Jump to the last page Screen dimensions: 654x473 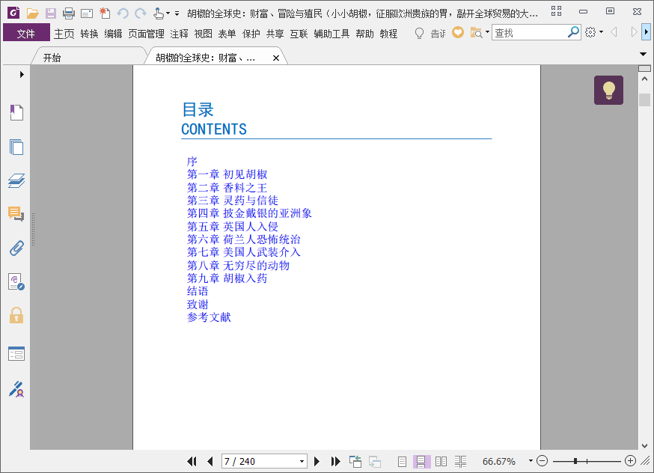point(335,461)
